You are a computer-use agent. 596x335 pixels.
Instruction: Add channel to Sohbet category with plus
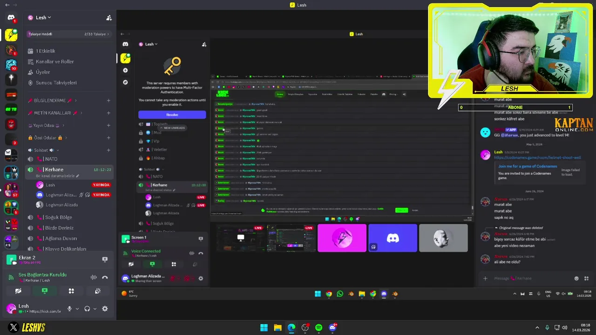click(108, 150)
